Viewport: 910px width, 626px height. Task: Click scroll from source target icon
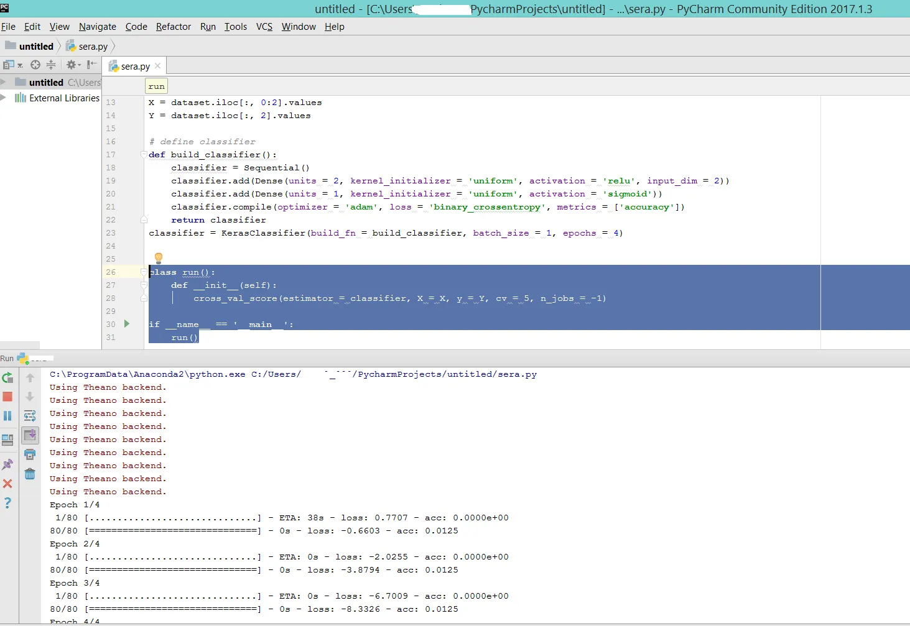coord(35,65)
